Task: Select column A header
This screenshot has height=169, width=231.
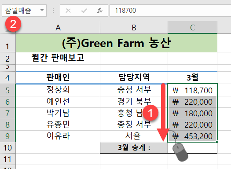Action: coord(58,28)
